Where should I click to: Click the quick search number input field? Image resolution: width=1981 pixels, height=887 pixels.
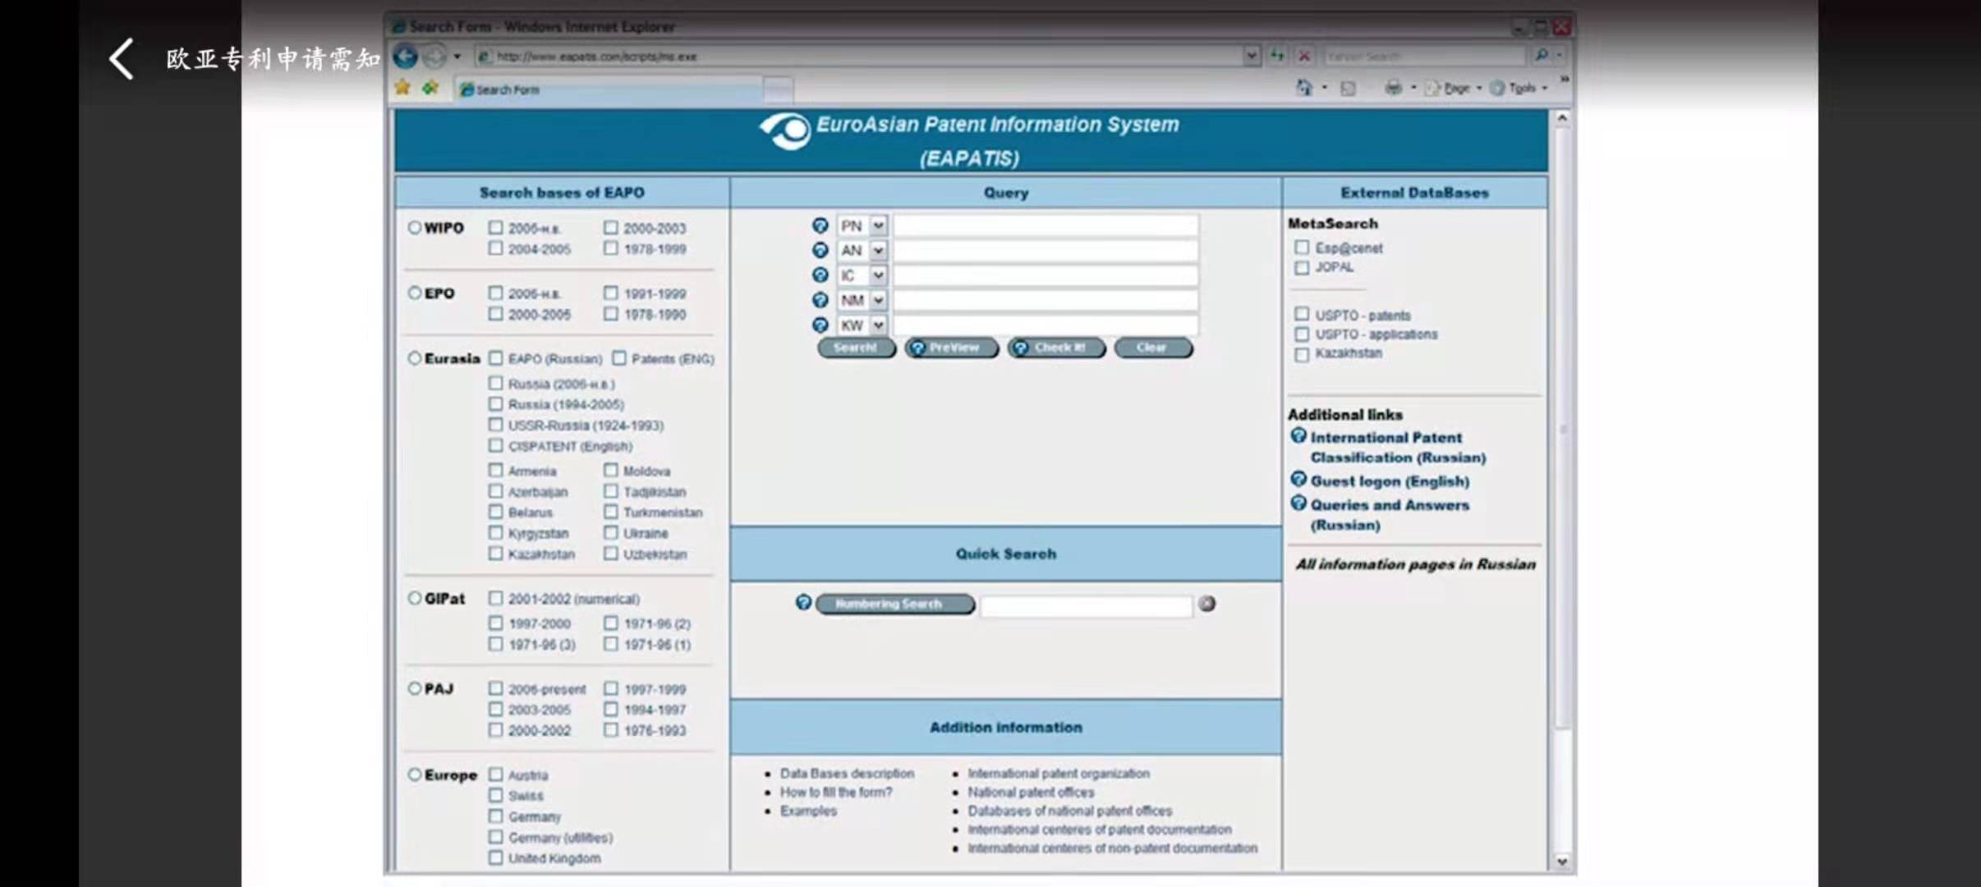[x=1086, y=606]
